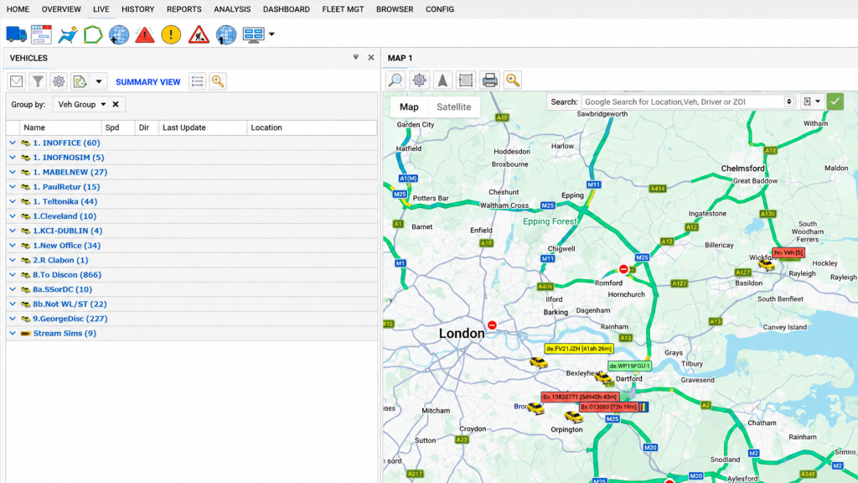Switch map to Satellite view
Viewport: 858px width, 483px height.
pos(453,106)
